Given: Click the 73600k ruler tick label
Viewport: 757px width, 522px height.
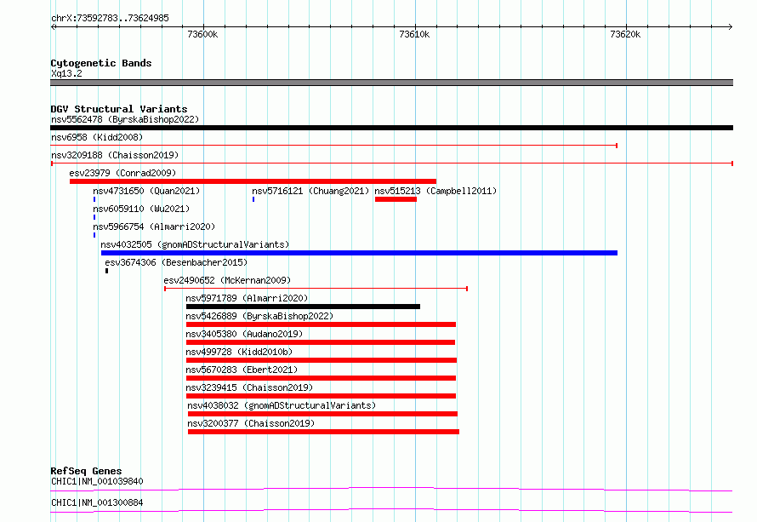Looking at the screenshot, I should pyautogui.click(x=202, y=34).
